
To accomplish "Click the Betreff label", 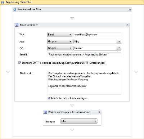I will click(24, 54).
